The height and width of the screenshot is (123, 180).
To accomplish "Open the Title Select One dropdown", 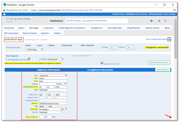I will point(53,76).
